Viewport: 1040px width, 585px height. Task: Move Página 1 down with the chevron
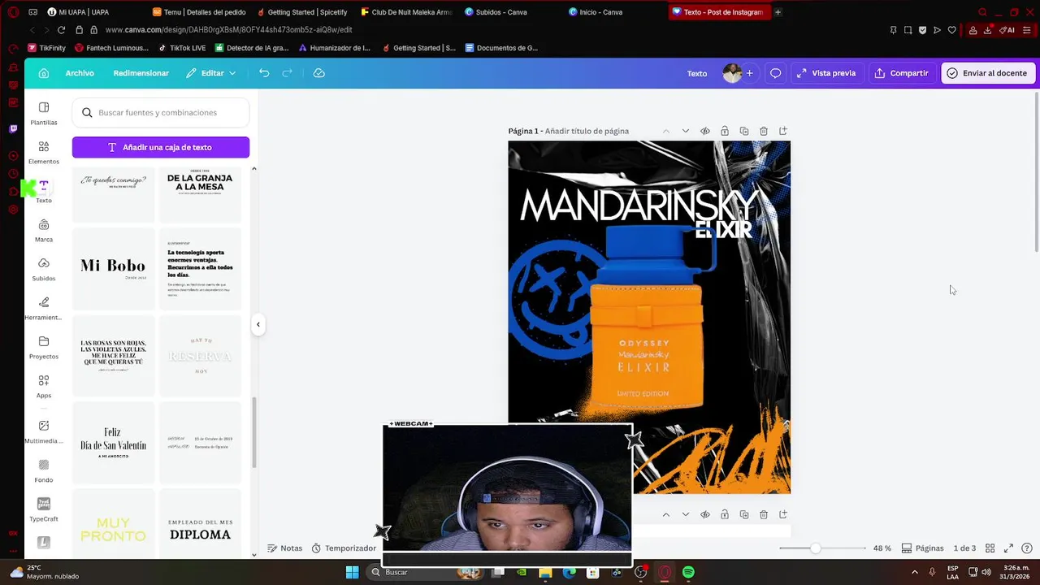[686, 131]
